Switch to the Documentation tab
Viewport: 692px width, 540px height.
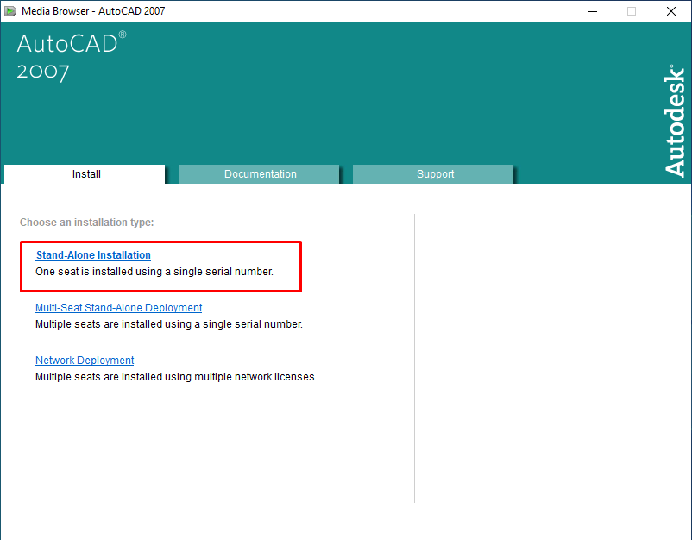[260, 174]
